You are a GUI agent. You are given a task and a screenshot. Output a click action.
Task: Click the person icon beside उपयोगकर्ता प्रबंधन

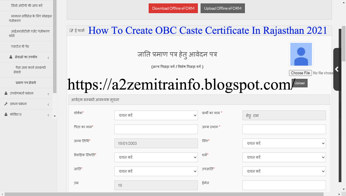[6, 93]
